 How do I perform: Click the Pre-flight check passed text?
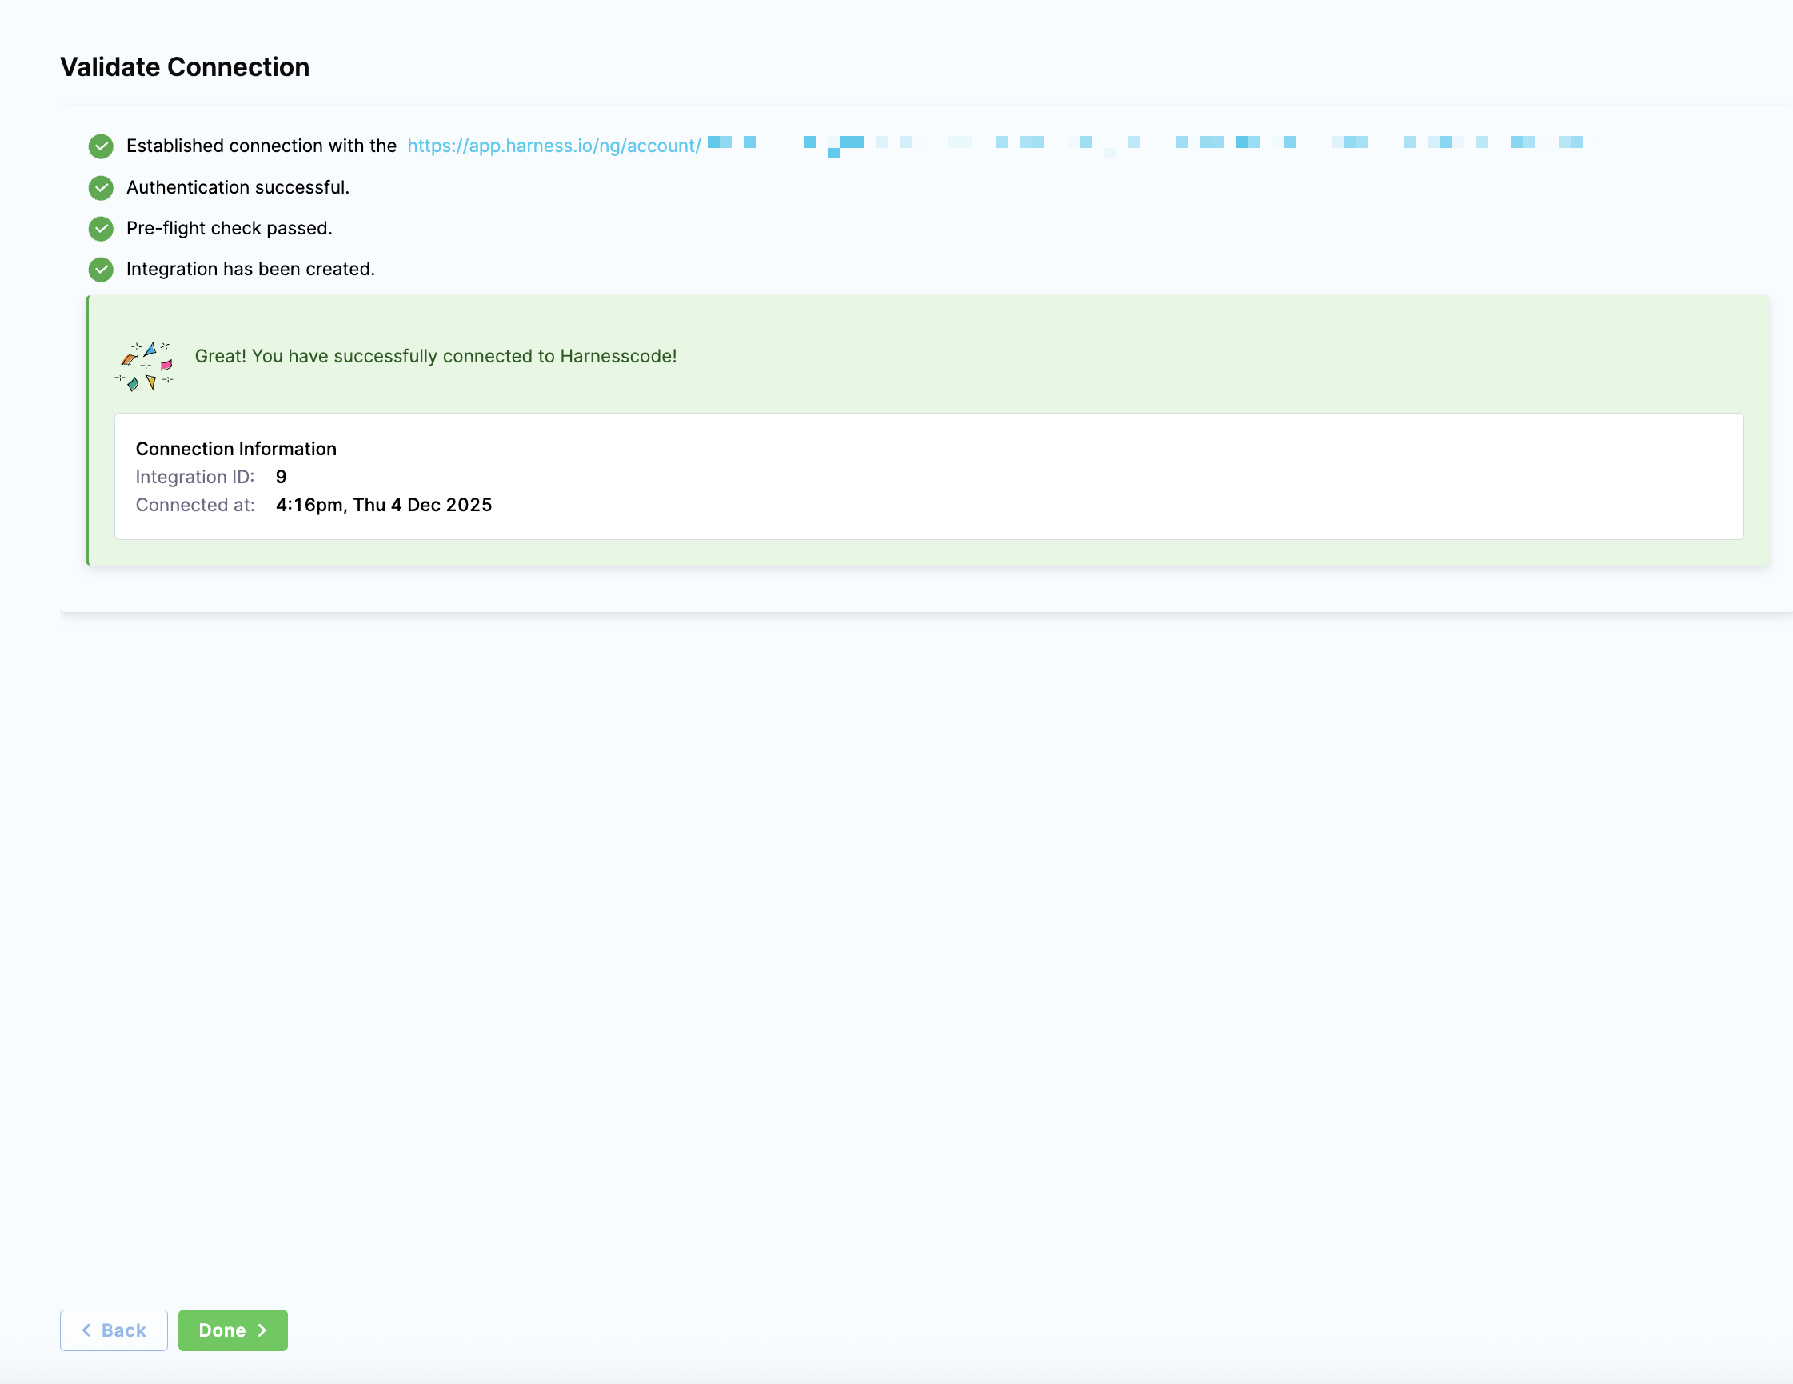[229, 228]
